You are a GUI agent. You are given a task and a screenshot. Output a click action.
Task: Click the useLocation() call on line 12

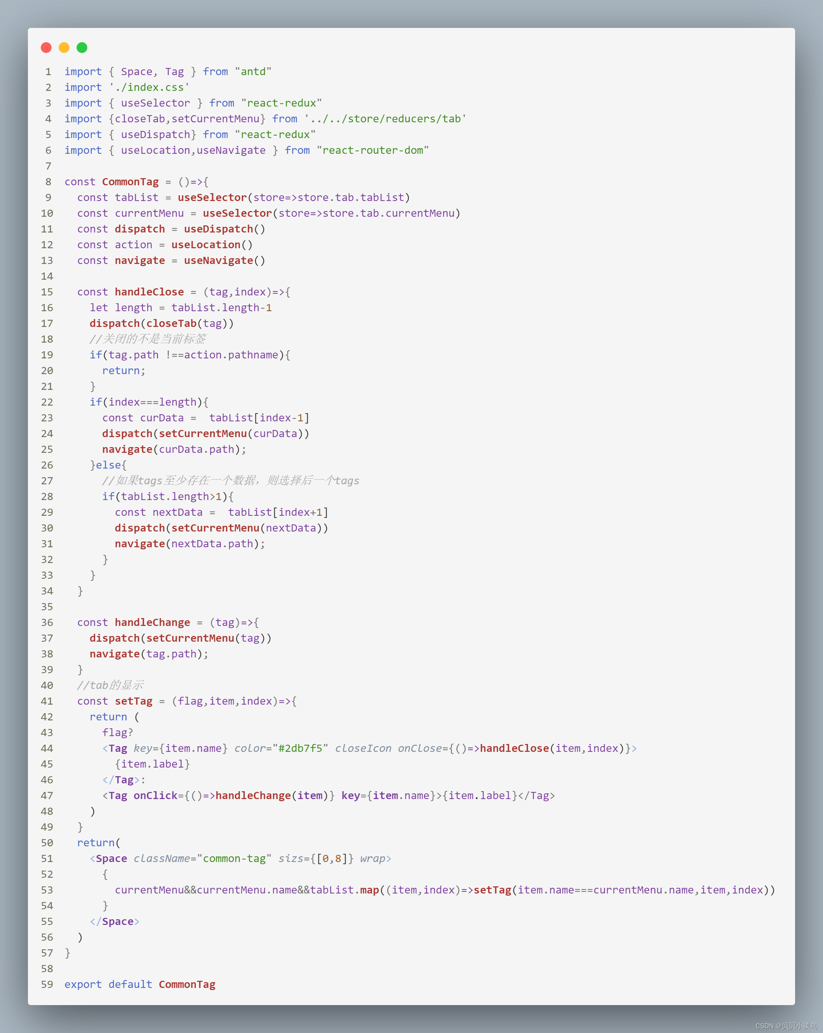[x=212, y=245]
